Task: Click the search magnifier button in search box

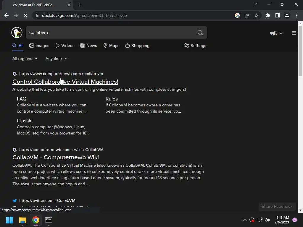Action: tap(200, 33)
